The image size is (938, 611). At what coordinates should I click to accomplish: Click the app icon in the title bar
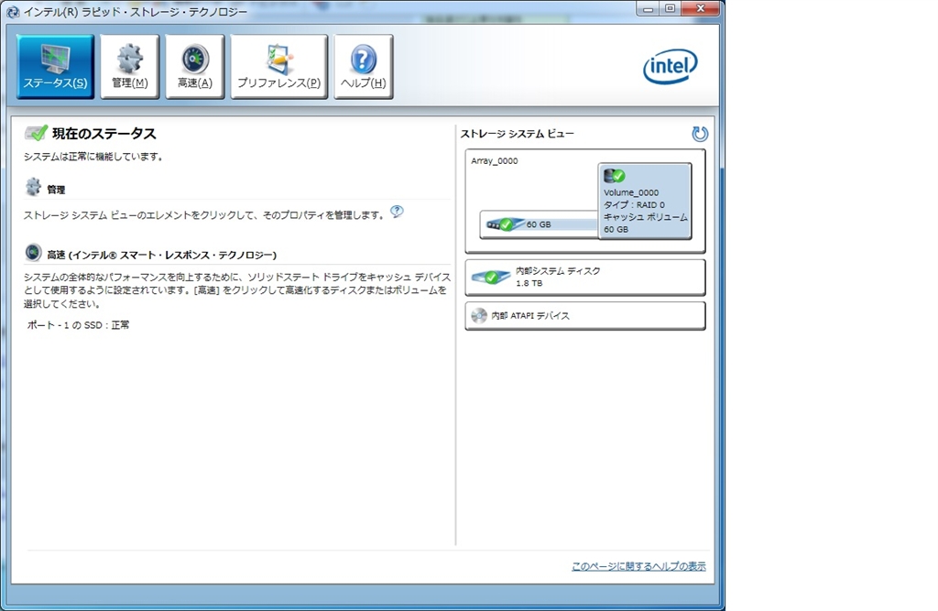click(12, 11)
